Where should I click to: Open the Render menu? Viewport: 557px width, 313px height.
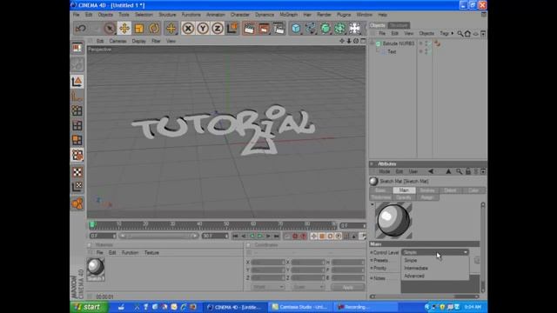point(324,15)
